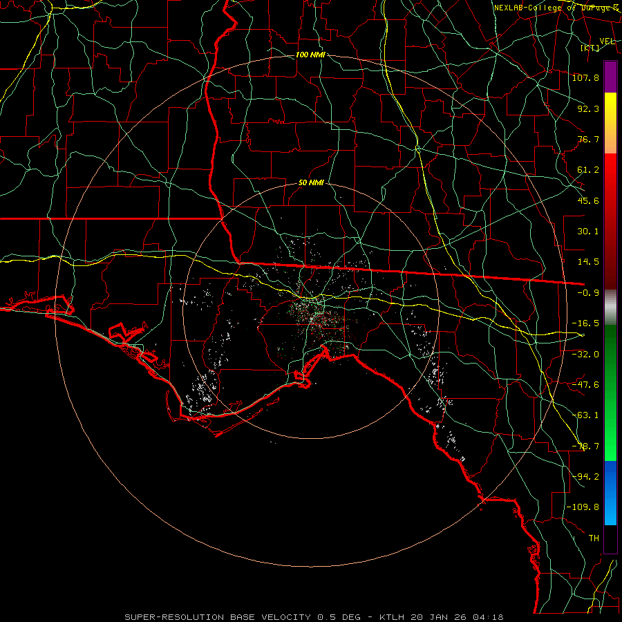
Task: Click the 45.6 velocity scale value
Action: [588, 200]
